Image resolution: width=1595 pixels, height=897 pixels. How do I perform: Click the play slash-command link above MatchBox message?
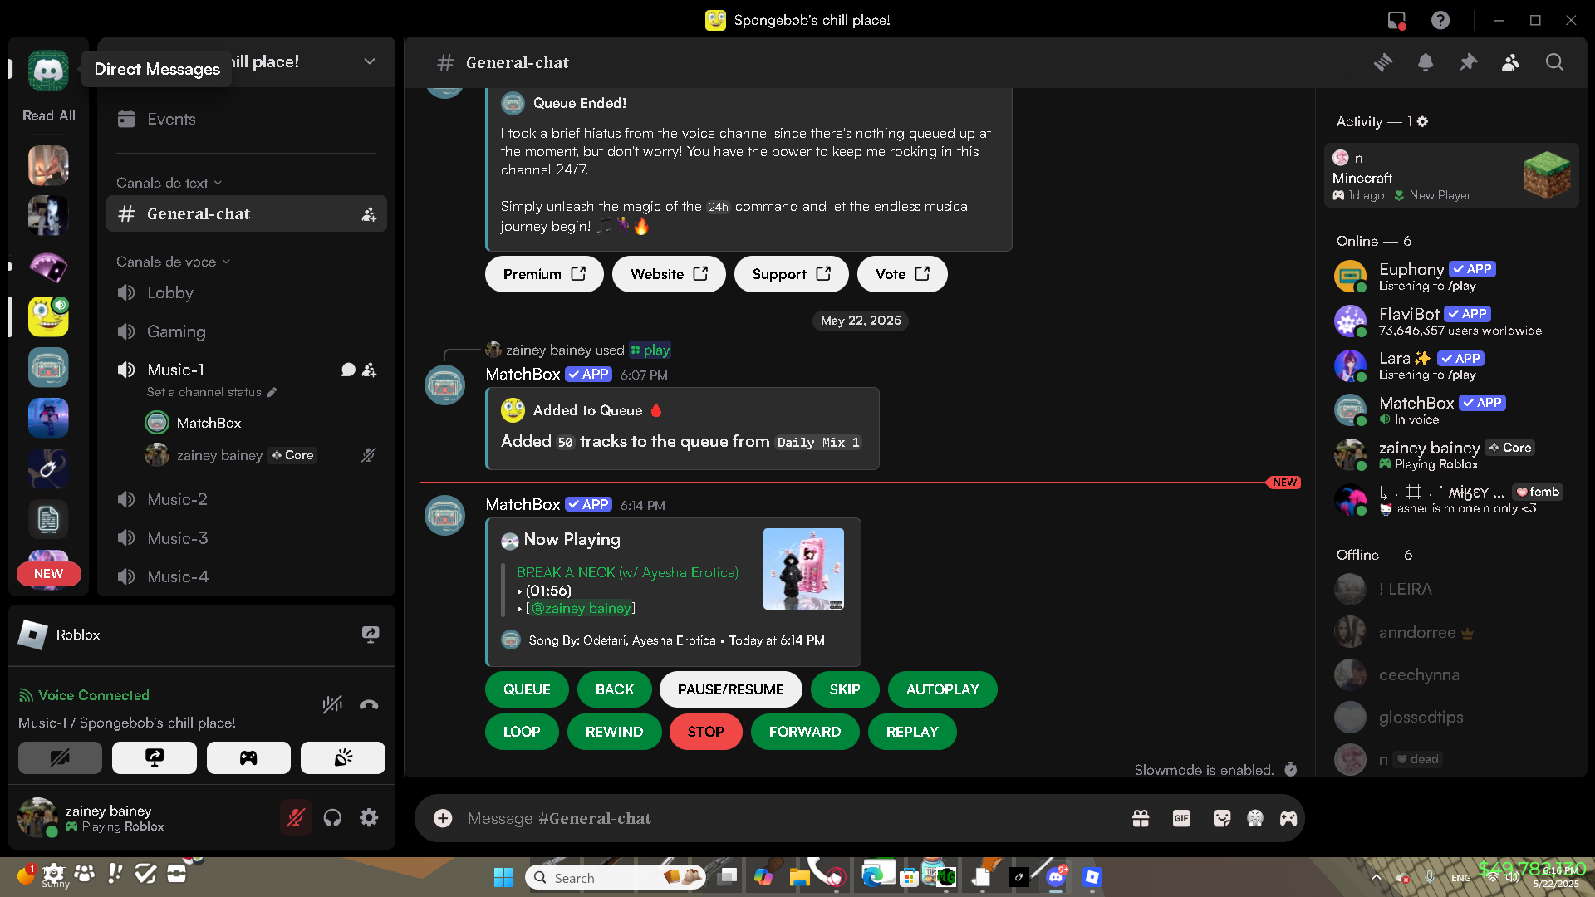pos(650,350)
